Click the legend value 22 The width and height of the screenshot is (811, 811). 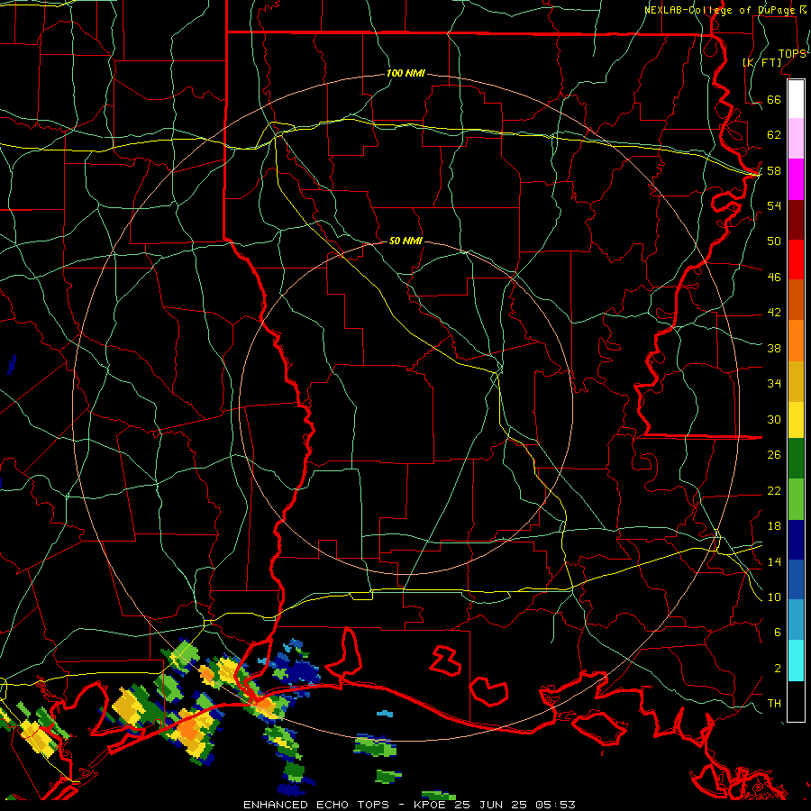tap(774, 490)
